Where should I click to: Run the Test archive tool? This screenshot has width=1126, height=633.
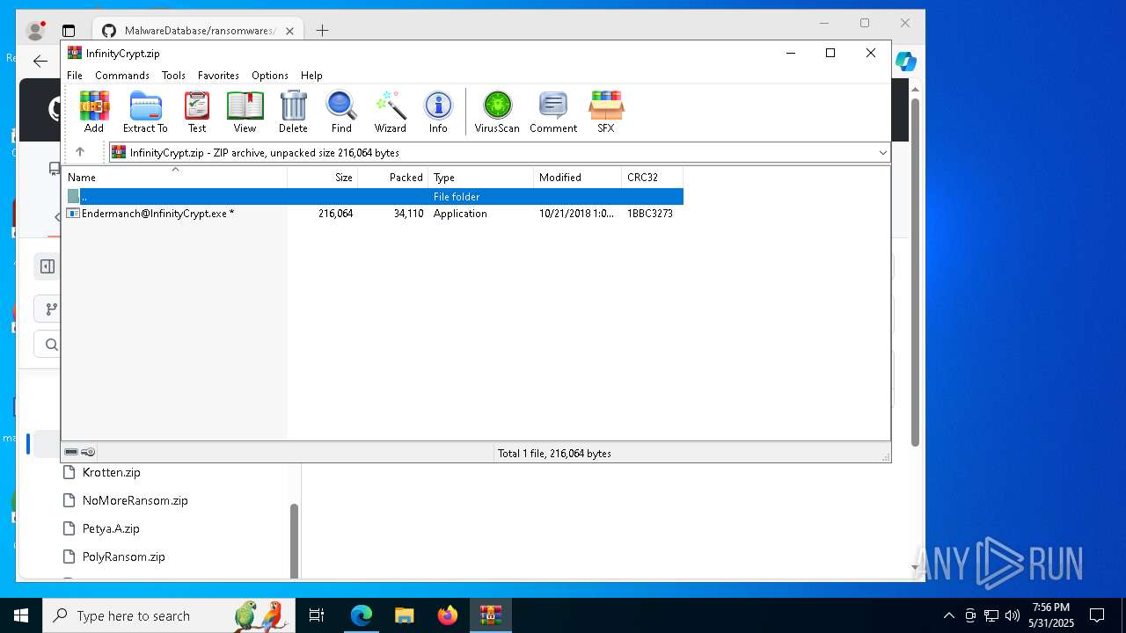click(197, 112)
